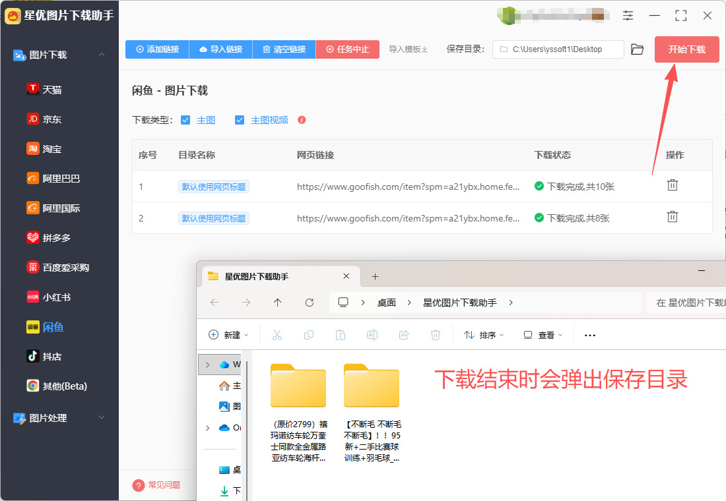726x501 pixels.
Task: Select the Other Beta (其他) sidebar entry
Action: pos(57,386)
